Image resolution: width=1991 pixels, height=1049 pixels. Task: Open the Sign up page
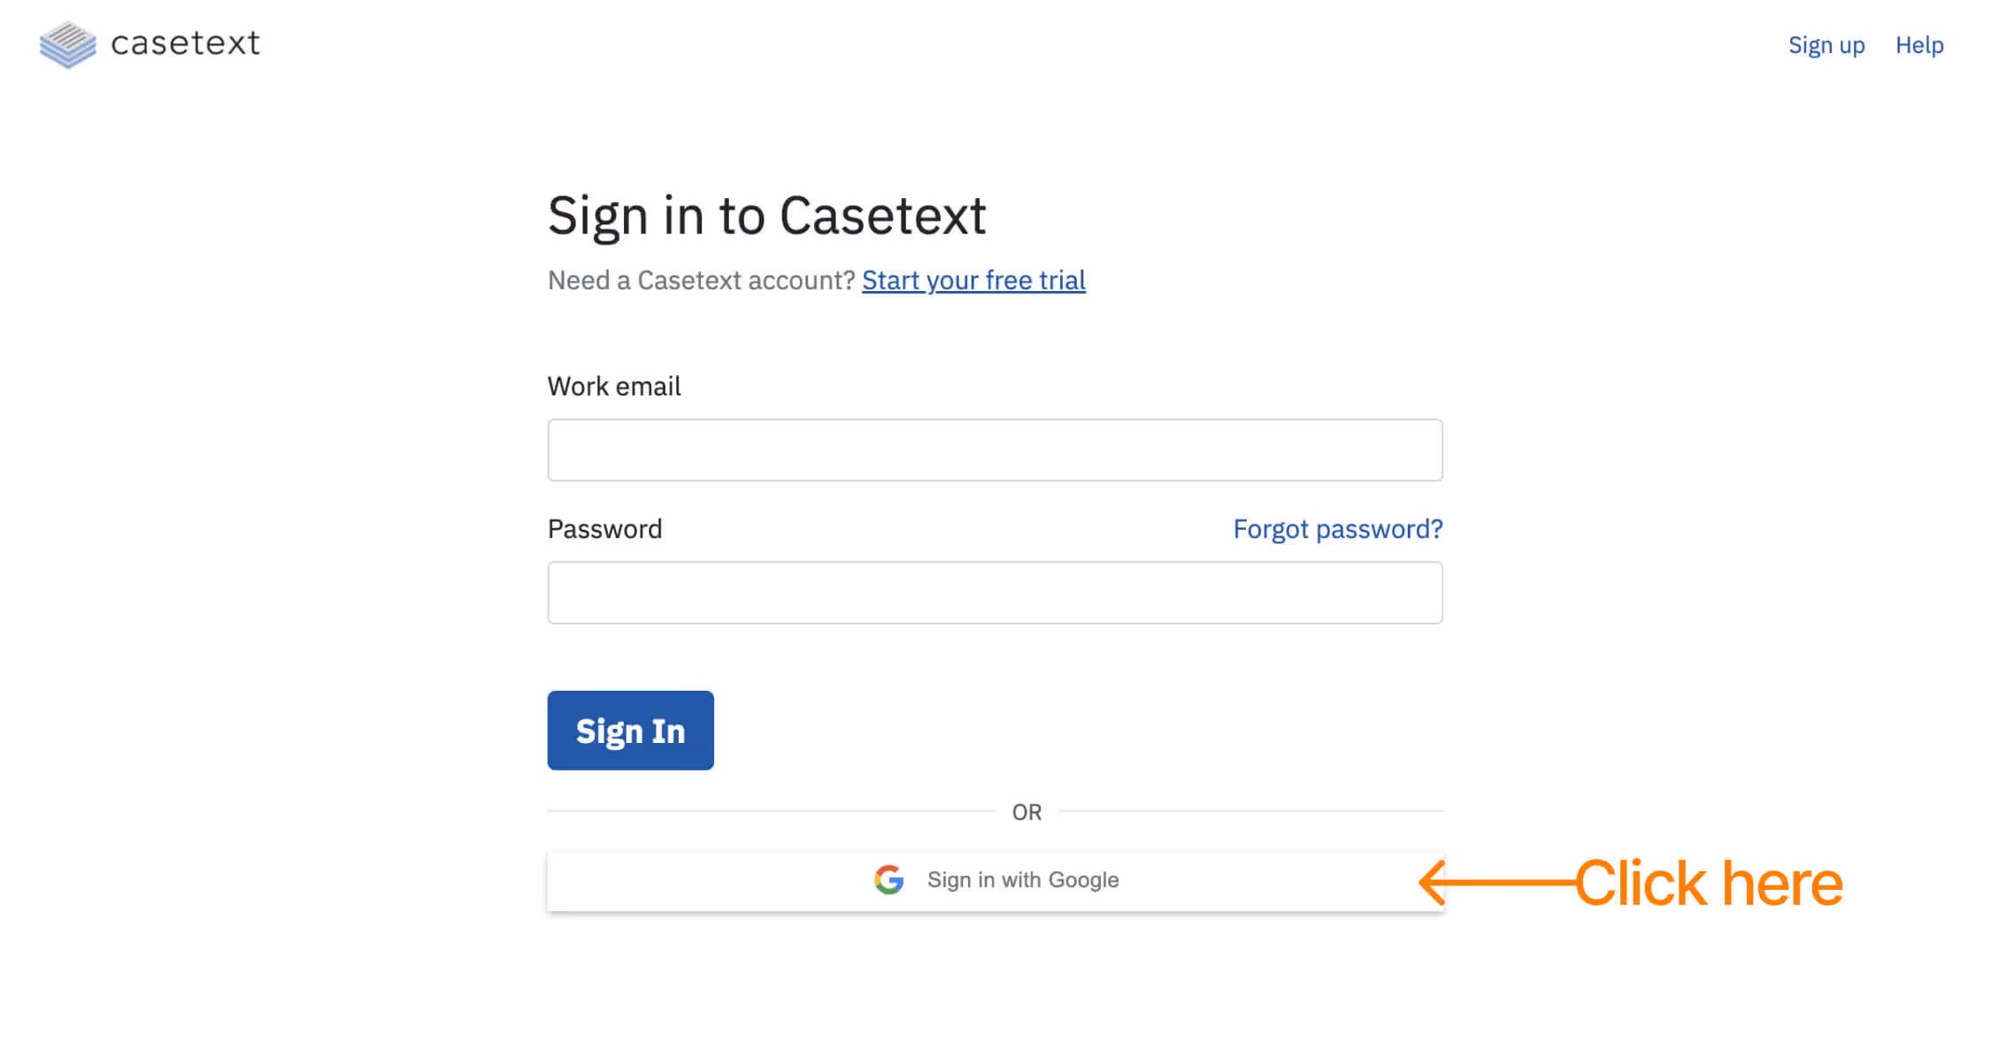click(x=1826, y=44)
